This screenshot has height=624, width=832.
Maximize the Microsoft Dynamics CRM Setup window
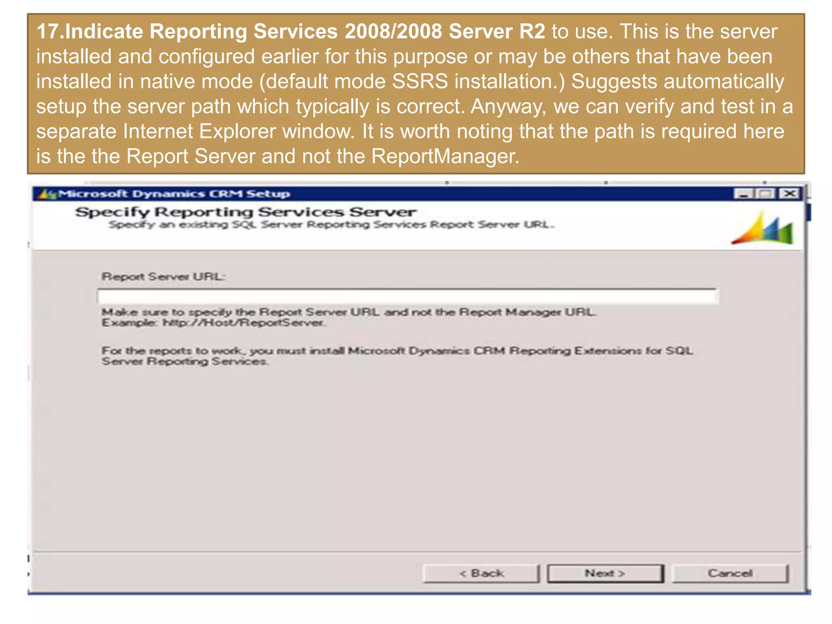coord(765,194)
